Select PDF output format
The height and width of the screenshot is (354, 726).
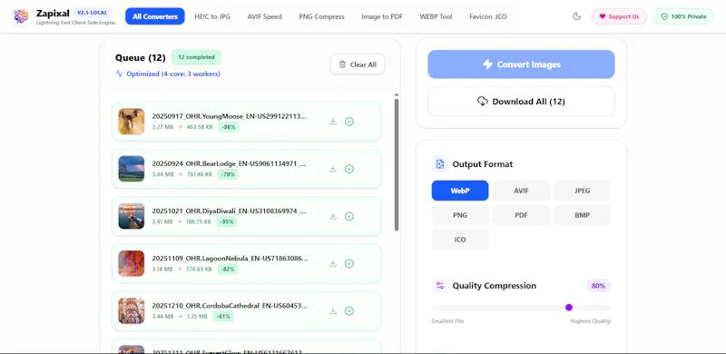tap(521, 215)
